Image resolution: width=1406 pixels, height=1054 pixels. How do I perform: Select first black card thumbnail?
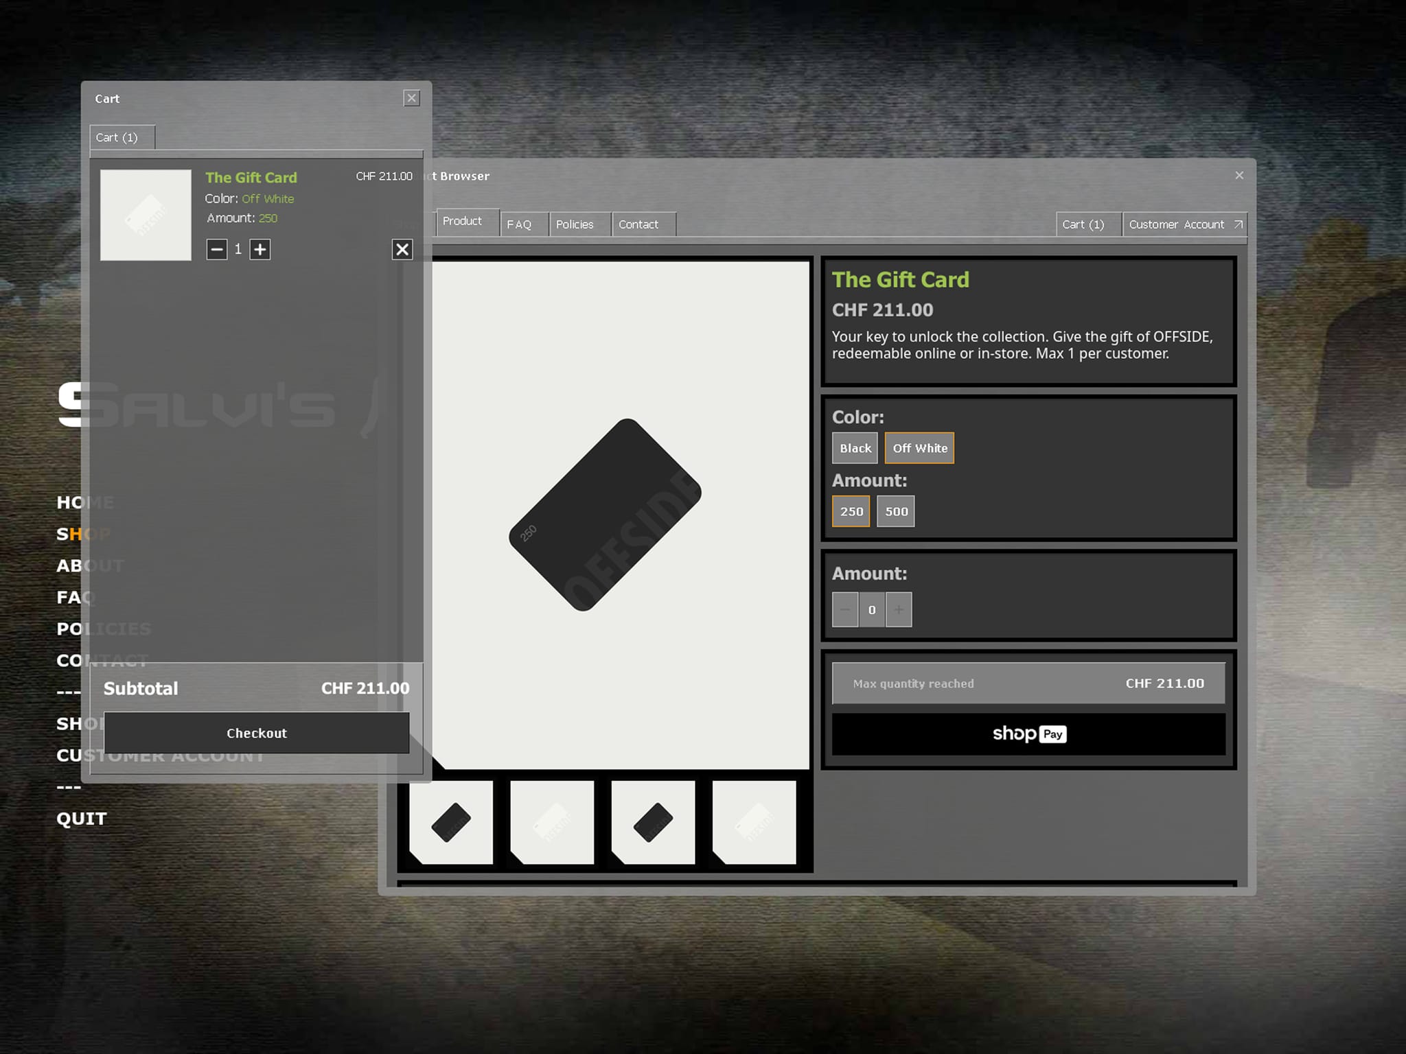pos(451,822)
